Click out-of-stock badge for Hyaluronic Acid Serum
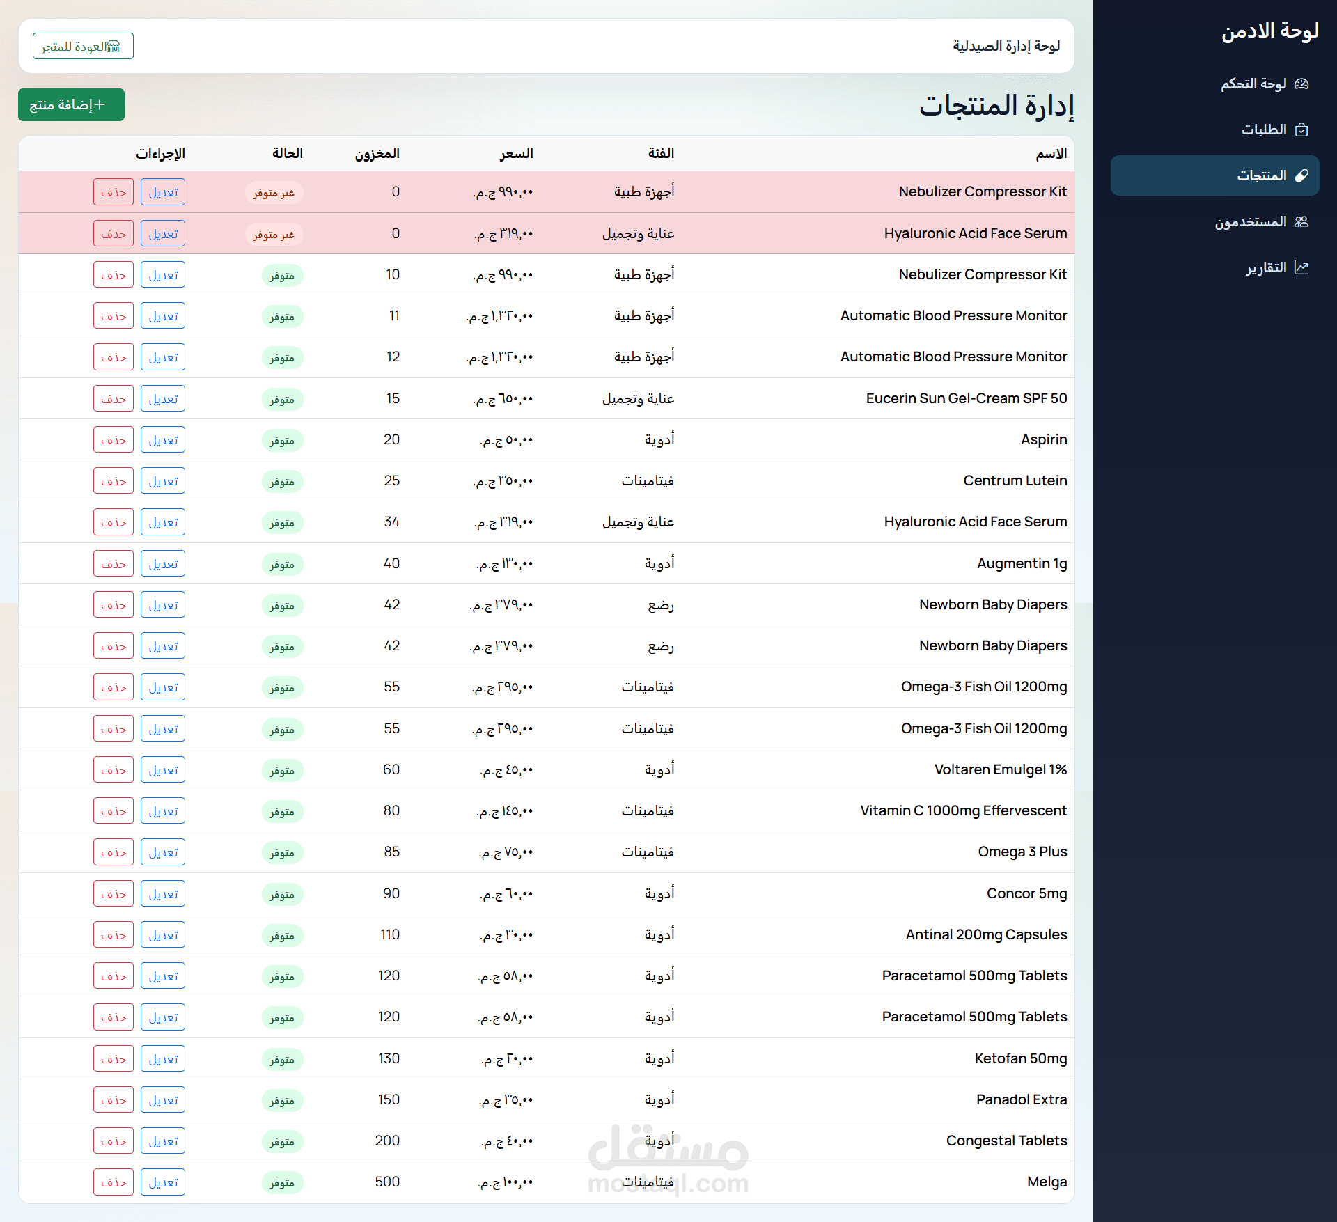 [274, 234]
